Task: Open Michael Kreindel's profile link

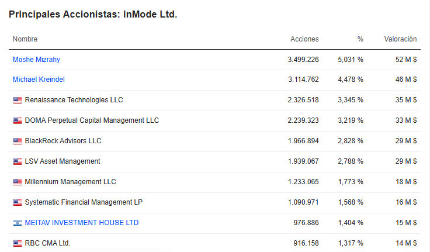Action: click(39, 80)
